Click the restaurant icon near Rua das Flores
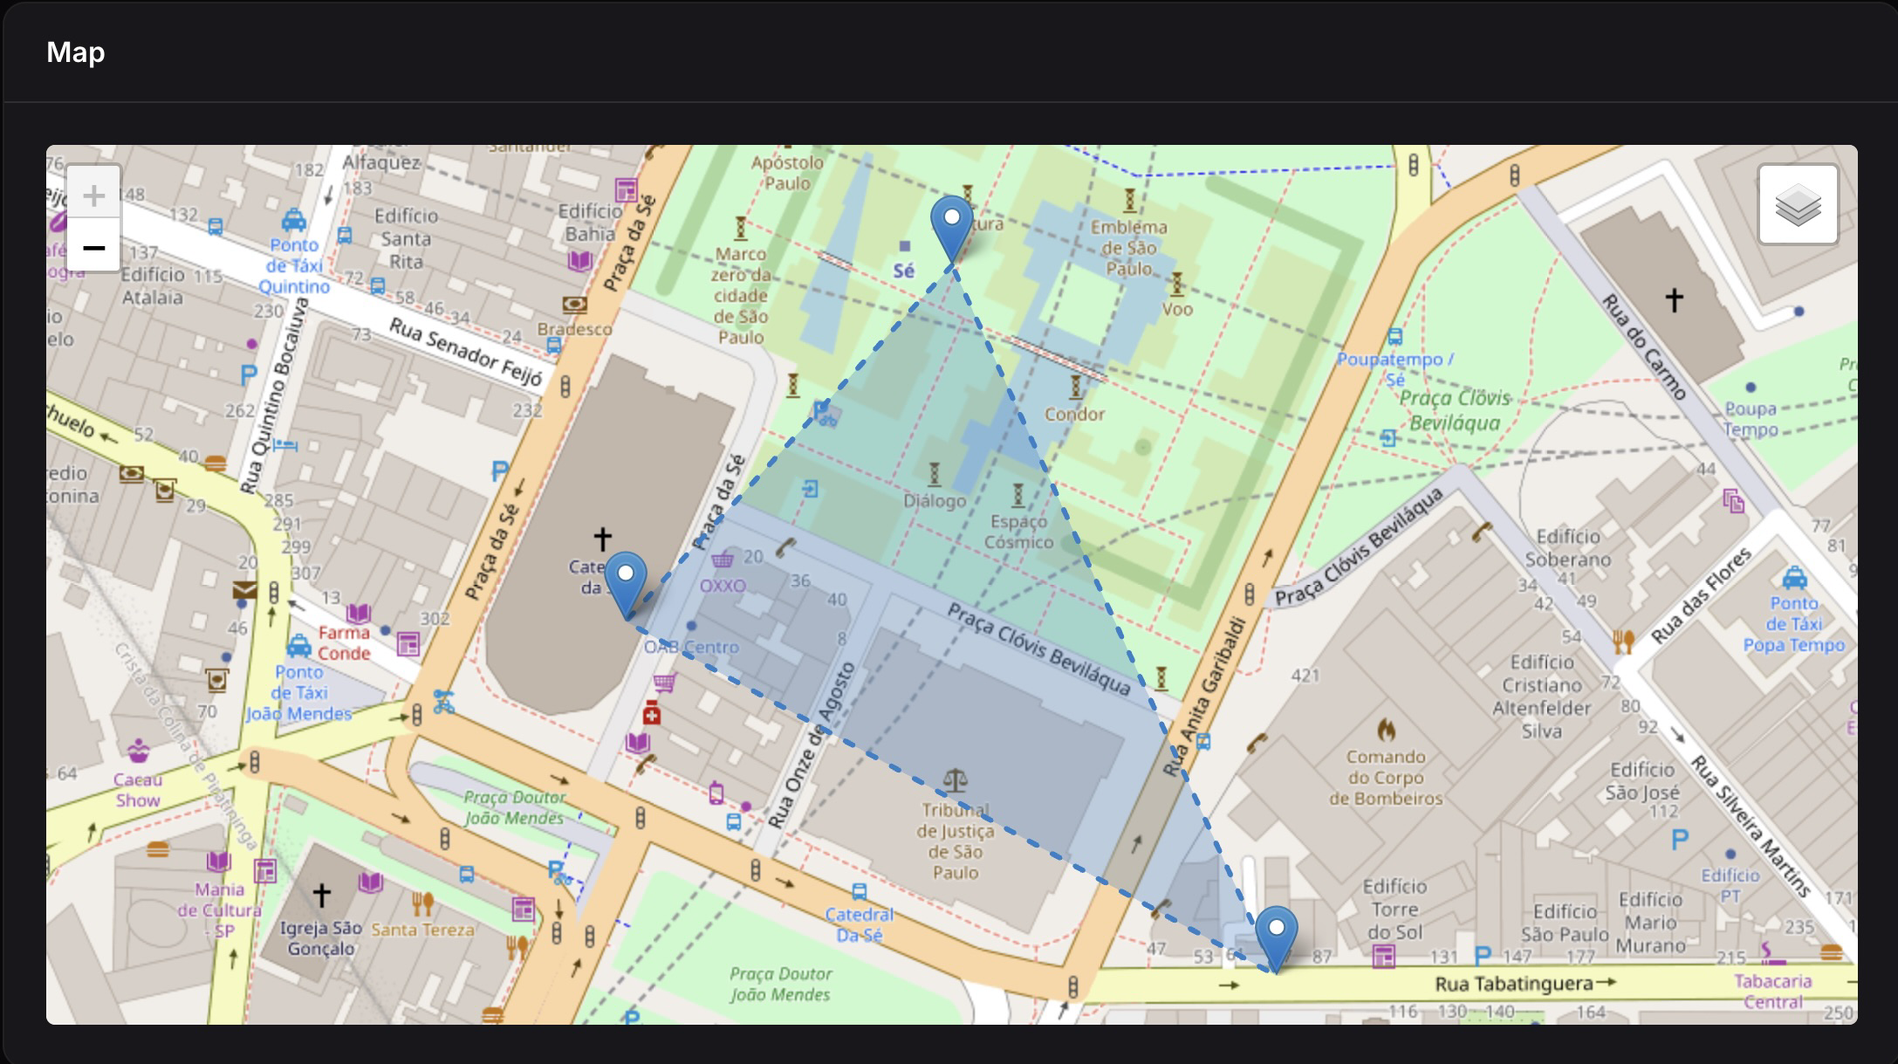The height and width of the screenshot is (1064, 1898). coord(1623,642)
